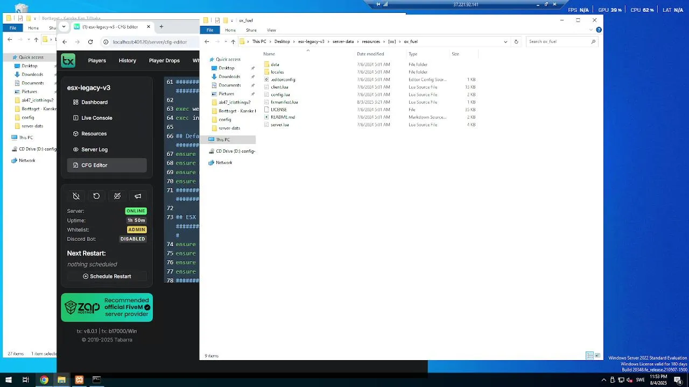Open the Chrome tab search dropdown
This screenshot has width=689, height=387.
[64, 26]
